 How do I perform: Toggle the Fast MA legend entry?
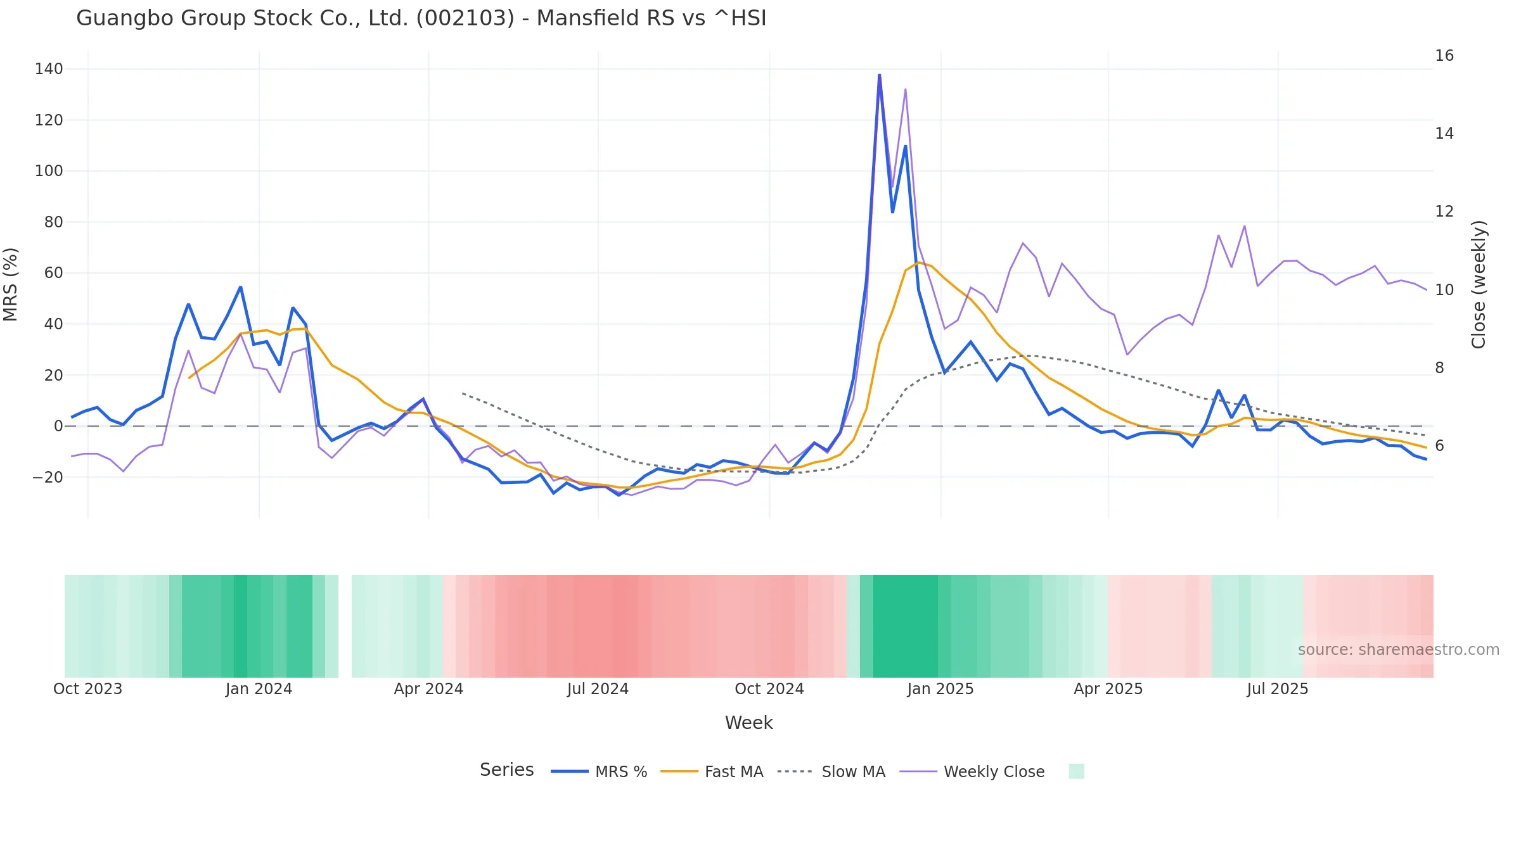click(x=712, y=771)
